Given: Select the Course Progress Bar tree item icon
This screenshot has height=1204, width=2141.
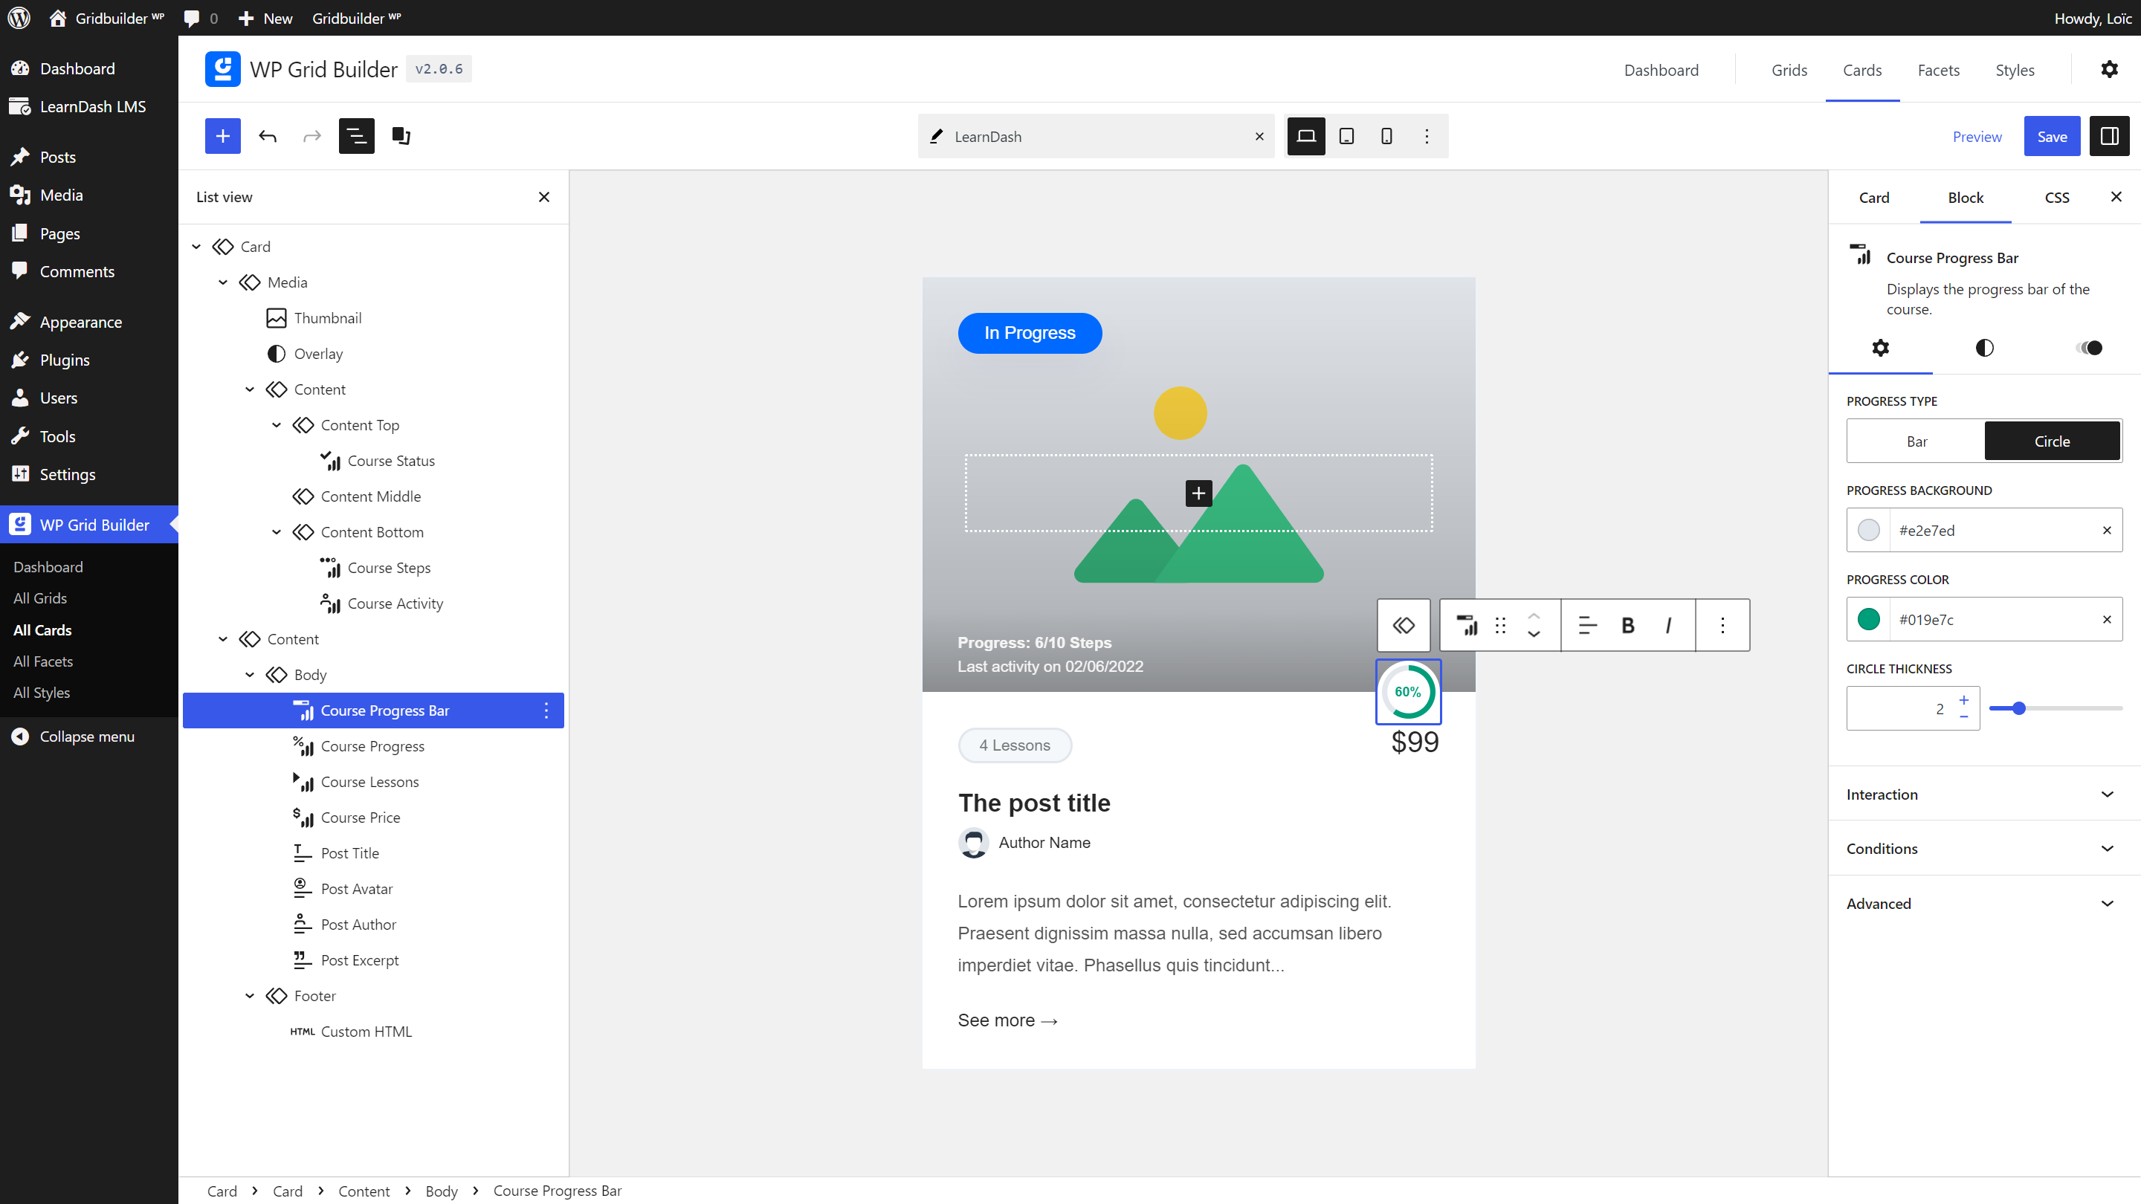Looking at the screenshot, I should pyautogui.click(x=303, y=711).
